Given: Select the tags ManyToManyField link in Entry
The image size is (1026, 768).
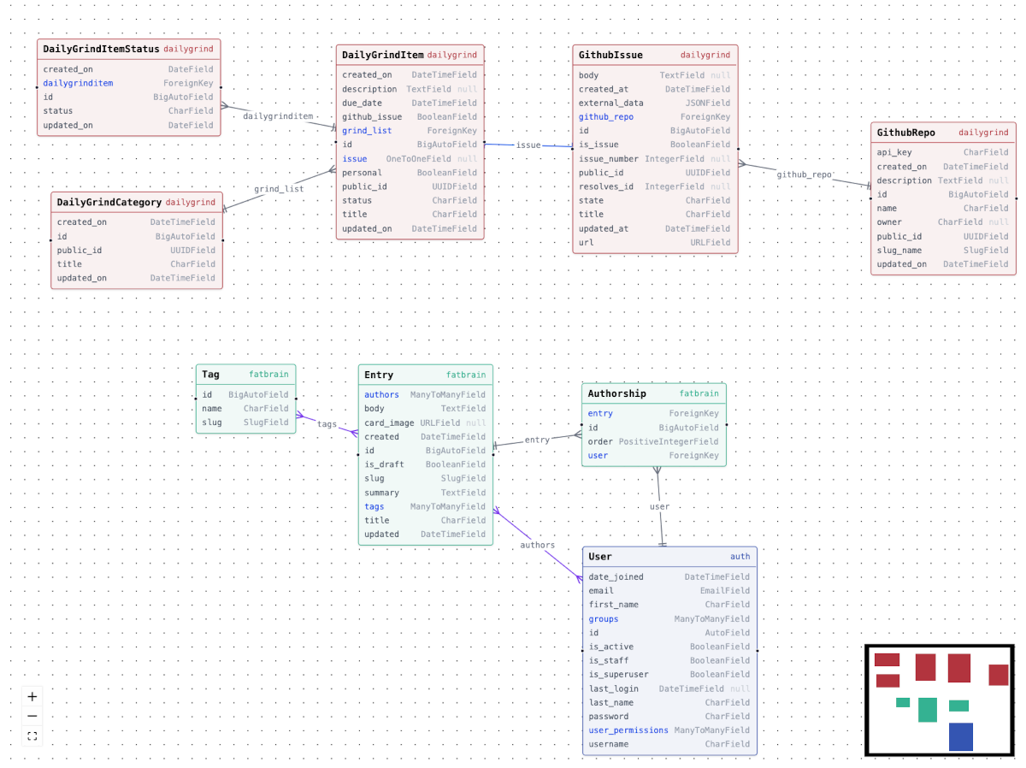Looking at the screenshot, I should 374,506.
